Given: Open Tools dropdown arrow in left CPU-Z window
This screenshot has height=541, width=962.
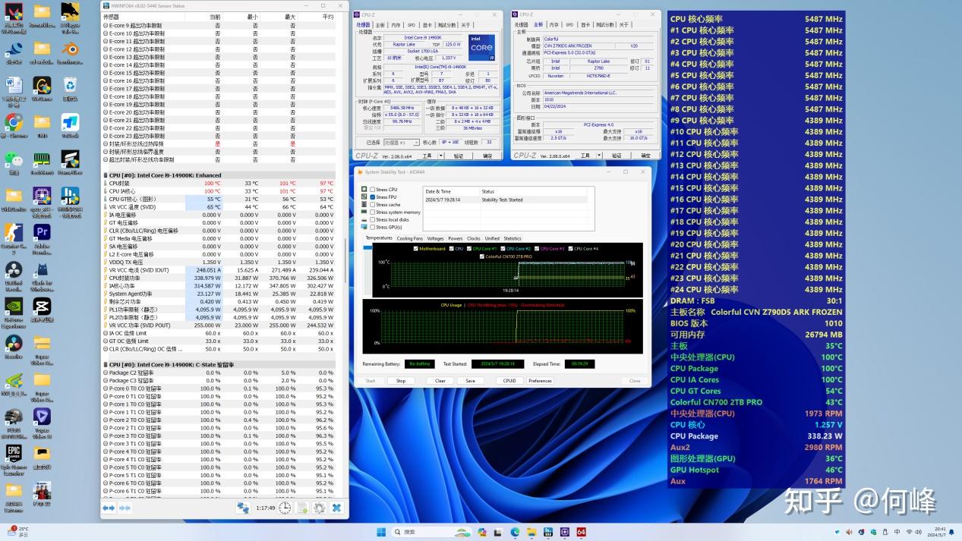Looking at the screenshot, I should pyautogui.click(x=440, y=156).
